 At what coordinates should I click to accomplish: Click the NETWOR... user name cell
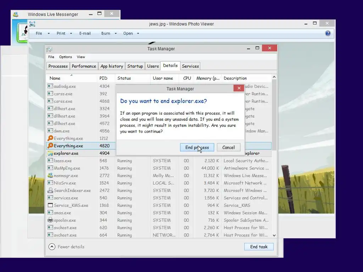tap(164, 235)
